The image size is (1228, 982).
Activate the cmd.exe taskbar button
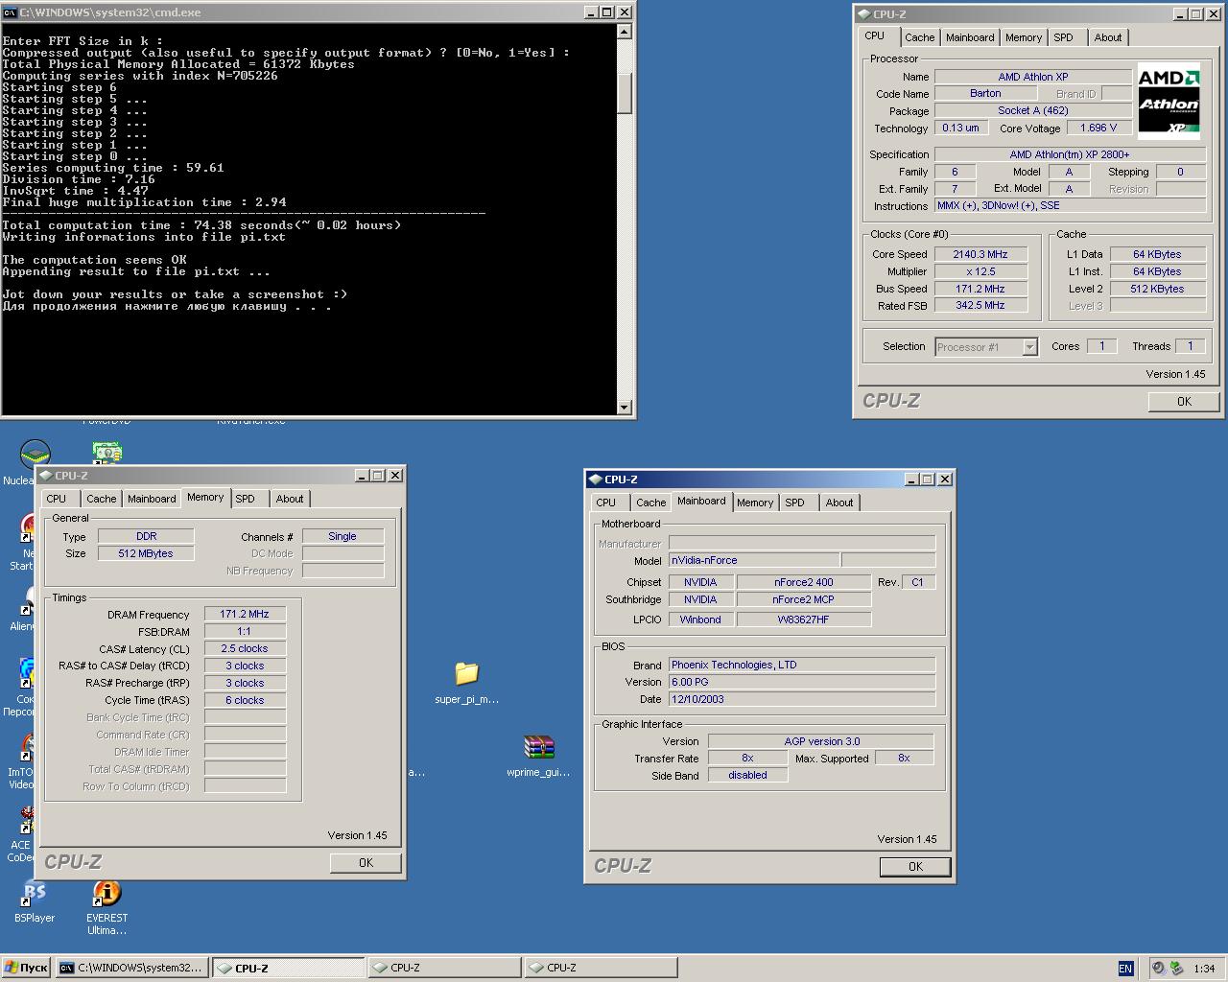(x=131, y=968)
